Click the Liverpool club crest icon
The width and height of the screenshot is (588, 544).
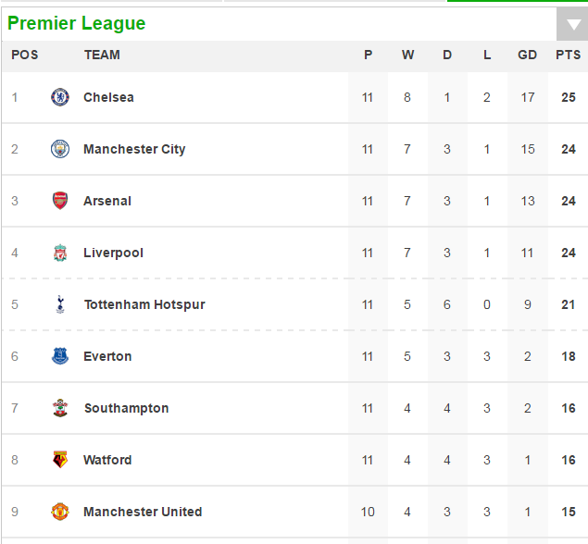point(60,253)
